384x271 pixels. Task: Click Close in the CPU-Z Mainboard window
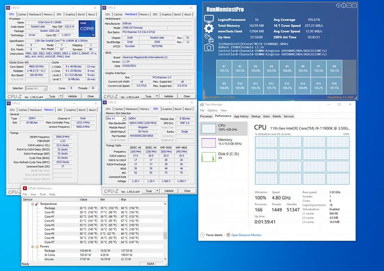(187, 96)
